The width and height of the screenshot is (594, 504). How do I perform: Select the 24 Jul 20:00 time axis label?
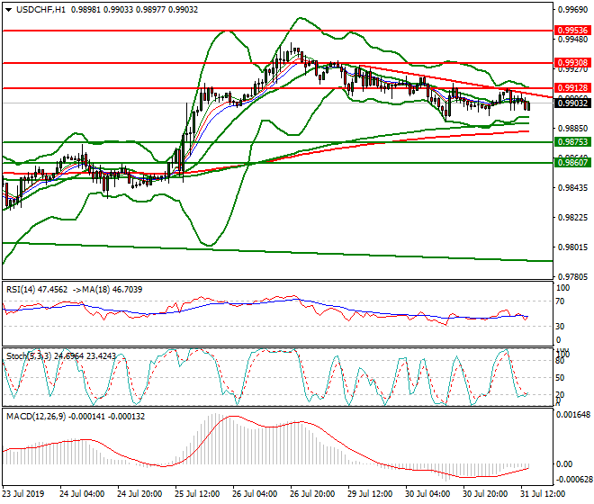(x=139, y=494)
